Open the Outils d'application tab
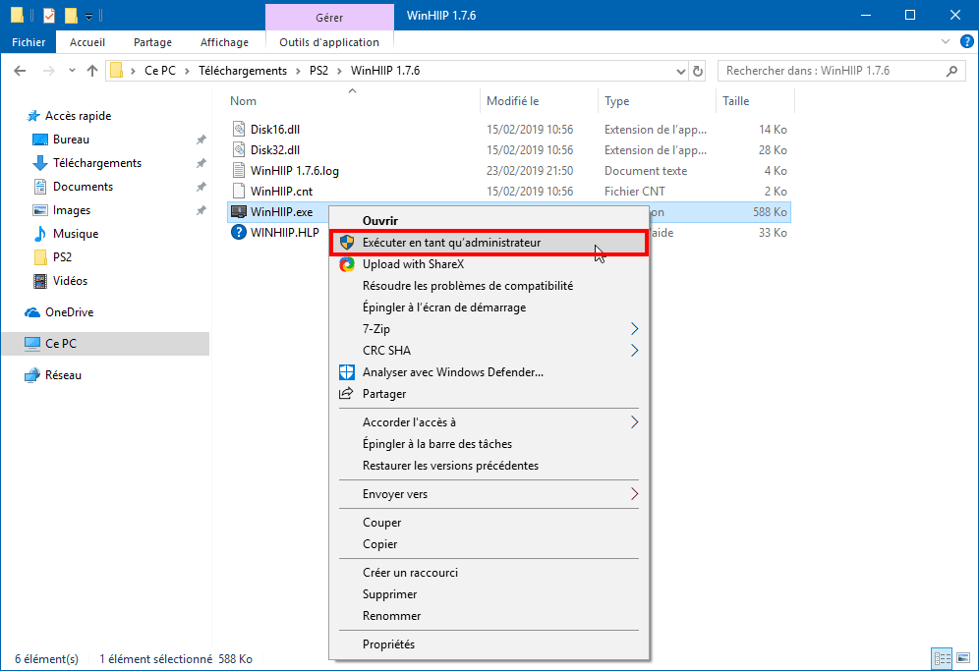 pyautogui.click(x=329, y=42)
